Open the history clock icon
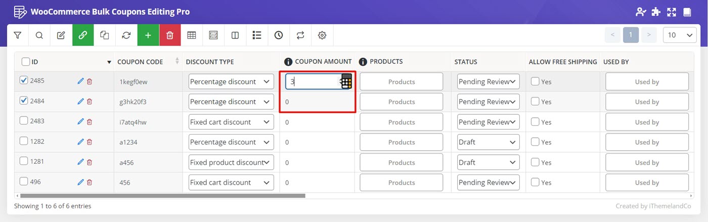This screenshot has height=222, width=708. pyautogui.click(x=279, y=35)
